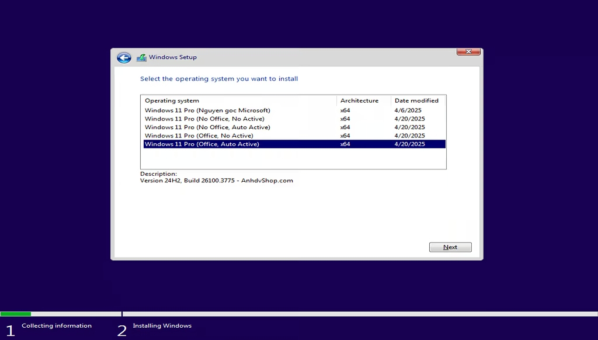The height and width of the screenshot is (340, 598).
Task: Click the Next button
Action: click(x=450, y=247)
